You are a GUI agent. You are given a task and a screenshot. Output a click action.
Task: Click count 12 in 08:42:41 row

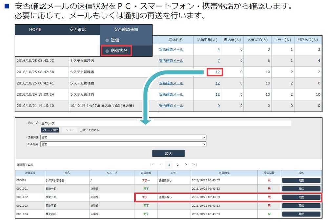pyautogui.click(x=217, y=83)
